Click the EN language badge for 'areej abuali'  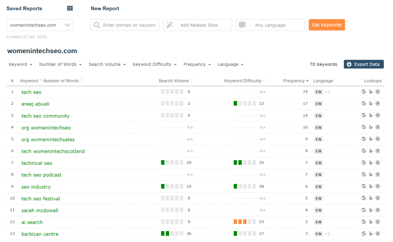[319, 104]
